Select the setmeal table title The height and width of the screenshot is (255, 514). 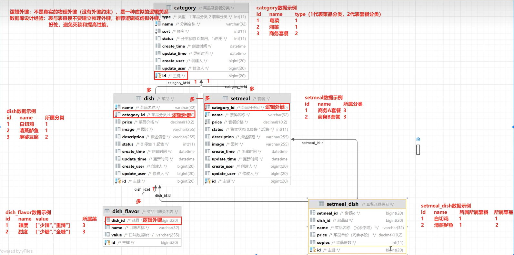pyautogui.click(x=240, y=98)
